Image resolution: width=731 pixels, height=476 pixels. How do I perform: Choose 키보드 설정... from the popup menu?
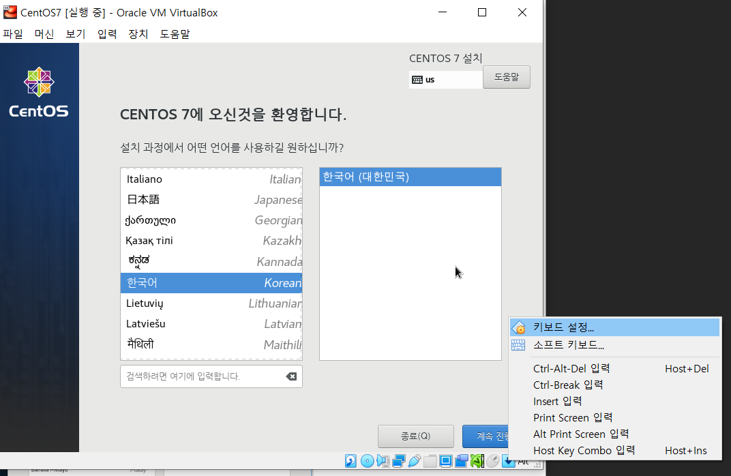tap(614, 327)
